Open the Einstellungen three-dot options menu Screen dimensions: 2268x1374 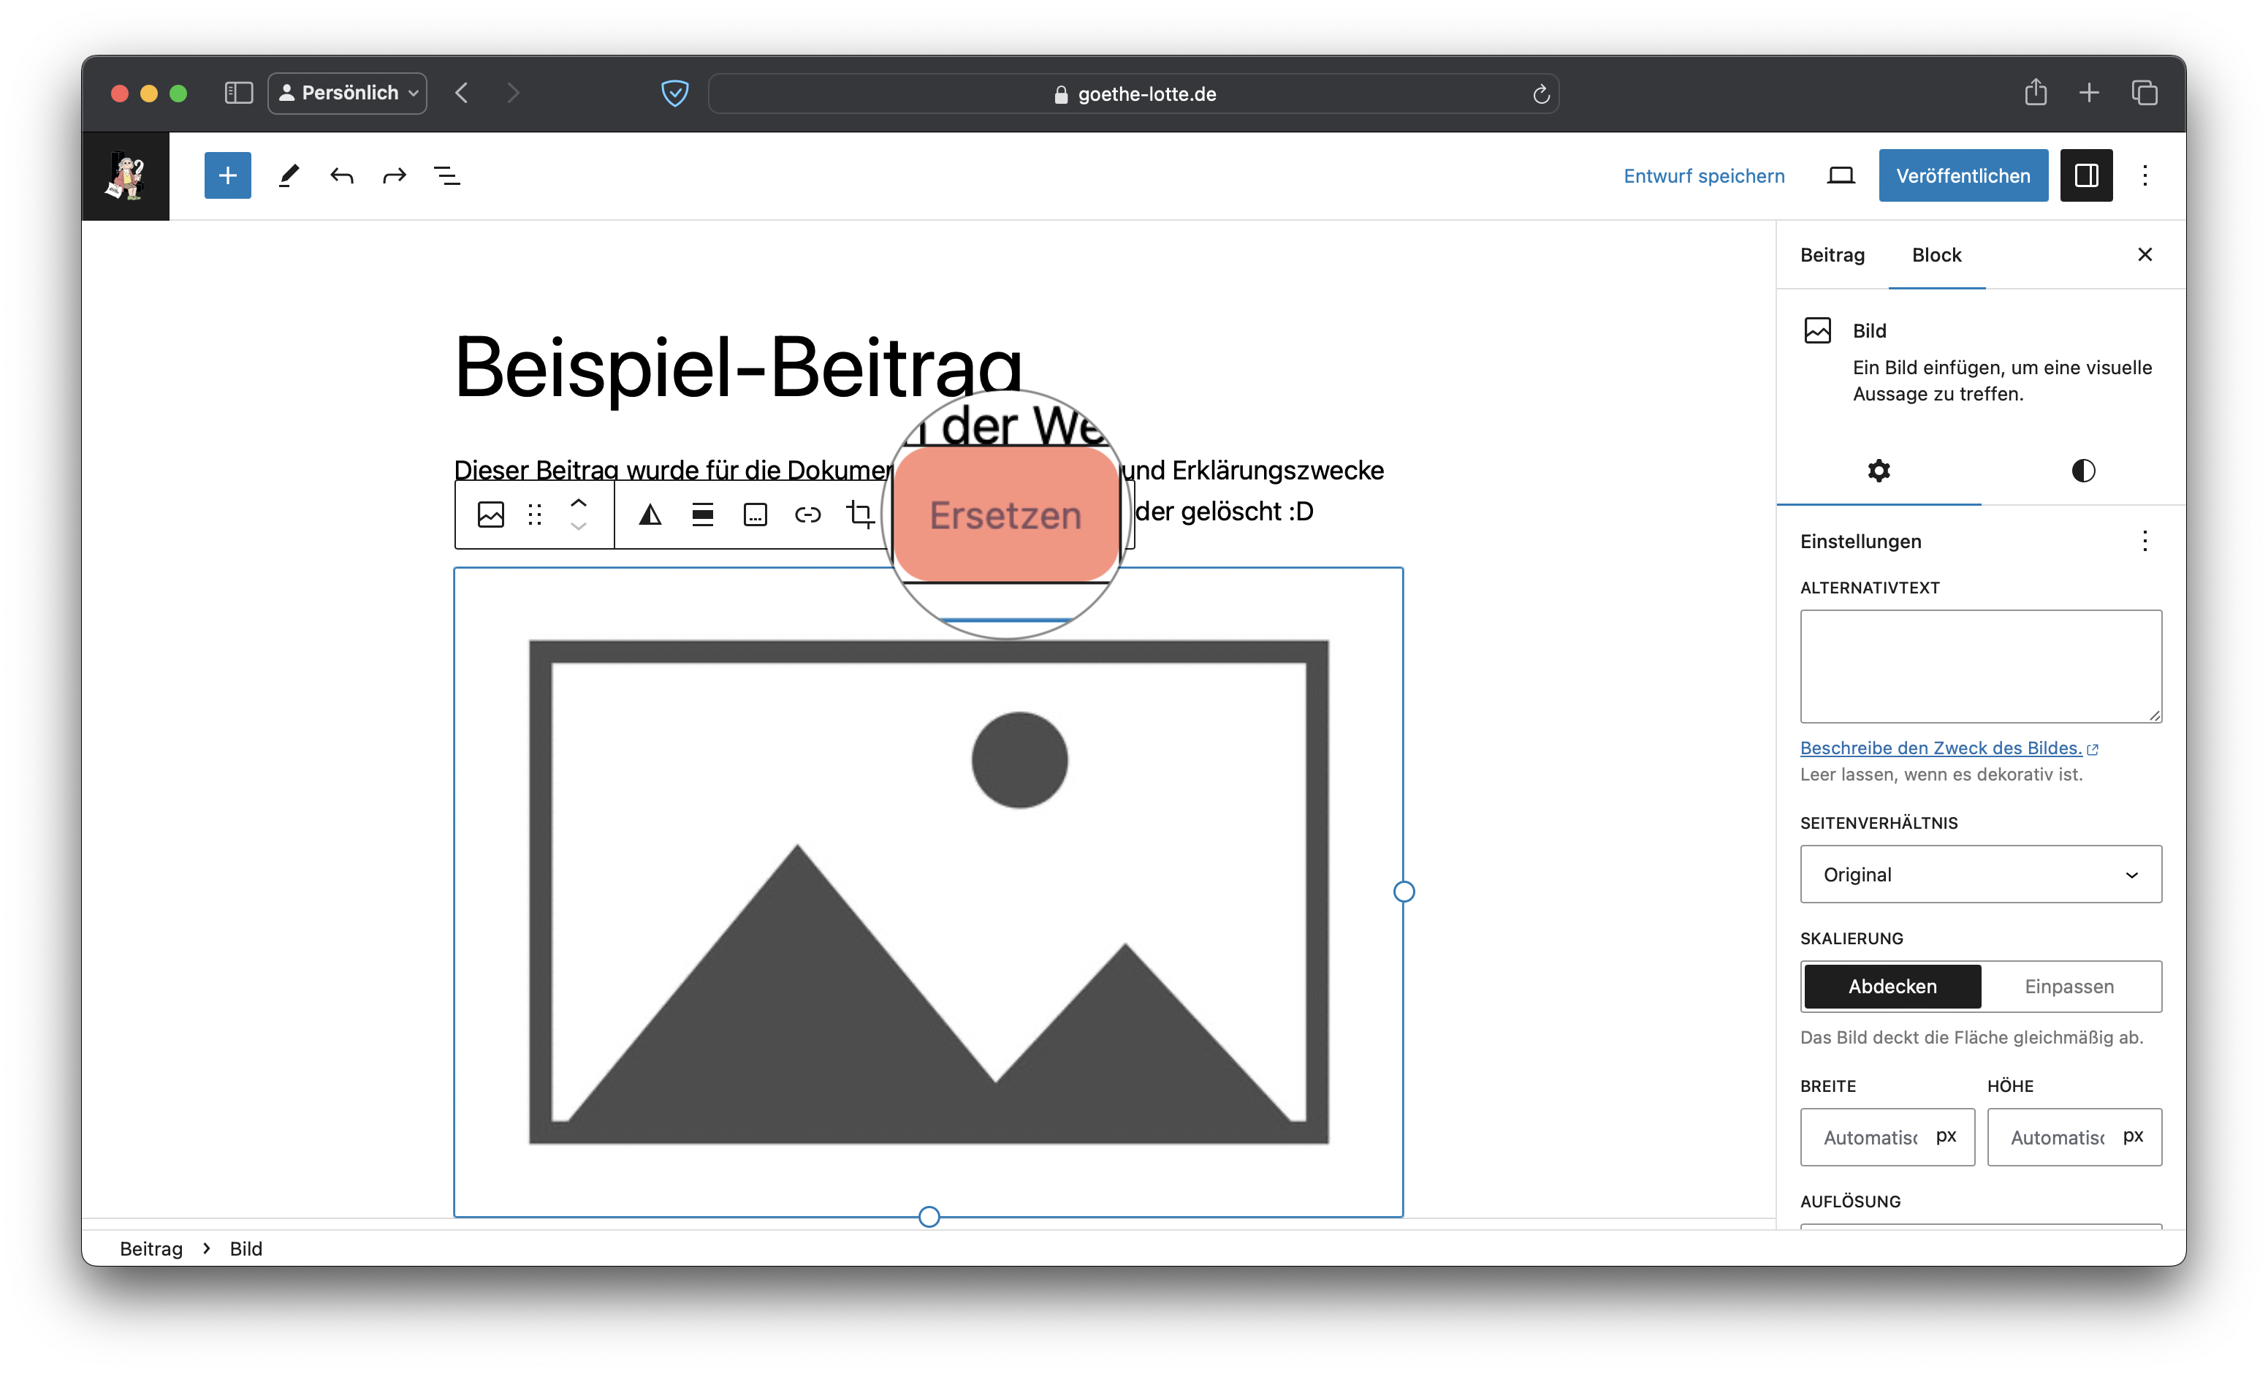click(2144, 542)
